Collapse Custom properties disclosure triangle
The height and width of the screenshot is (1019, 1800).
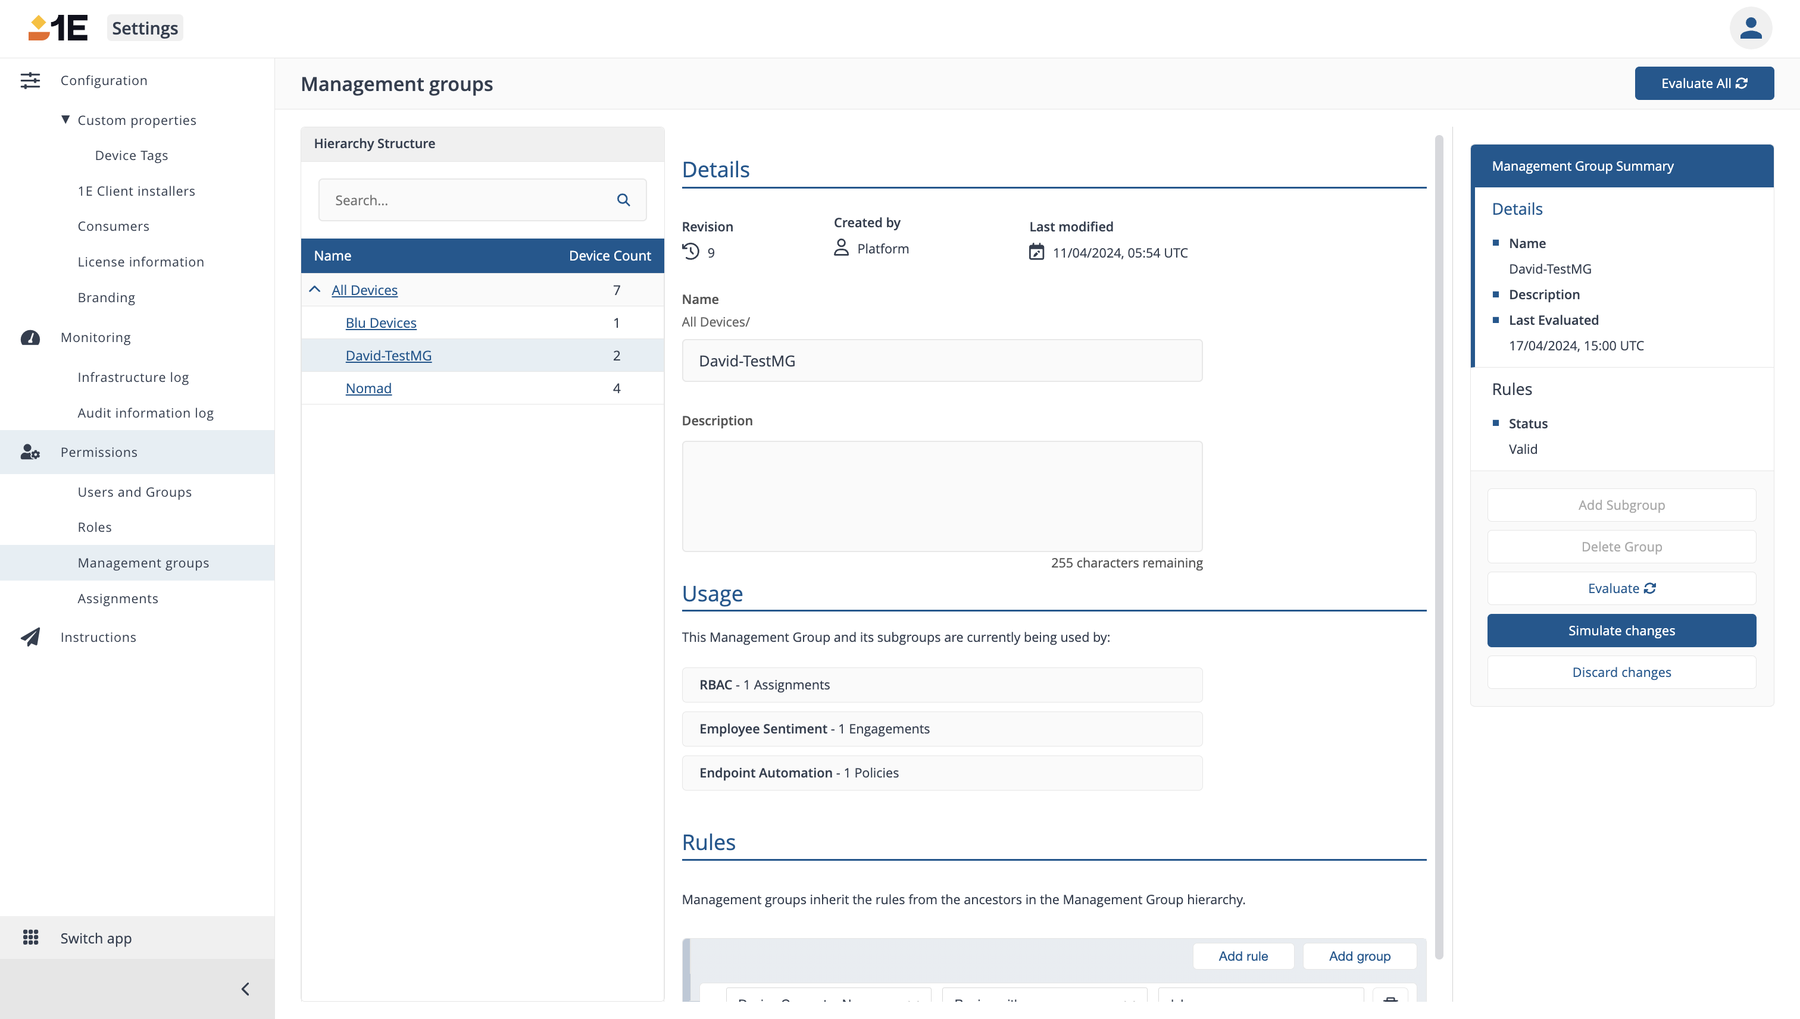click(x=65, y=120)
